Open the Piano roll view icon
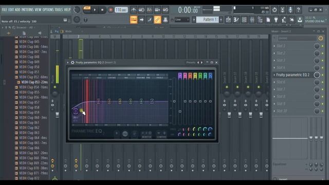This screenshot has height=185, width=329. coord(236,20)
